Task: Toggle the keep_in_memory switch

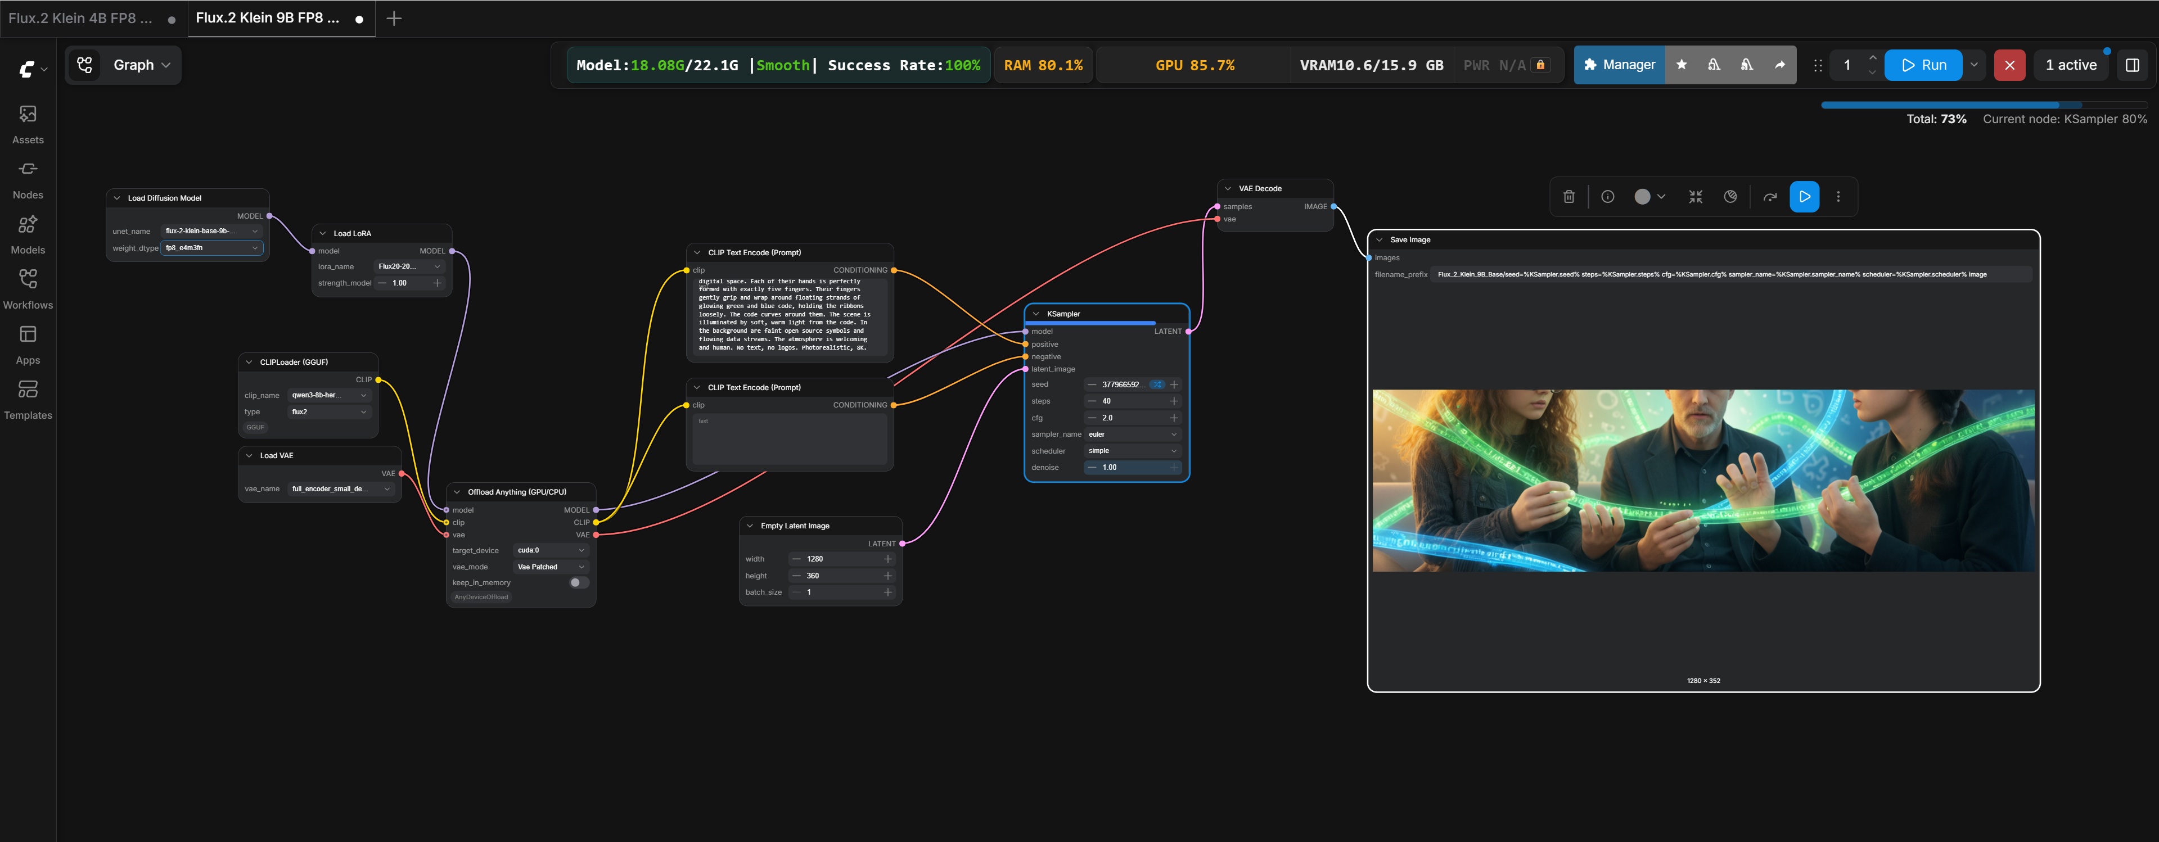Action: click(x=578, y=582)
